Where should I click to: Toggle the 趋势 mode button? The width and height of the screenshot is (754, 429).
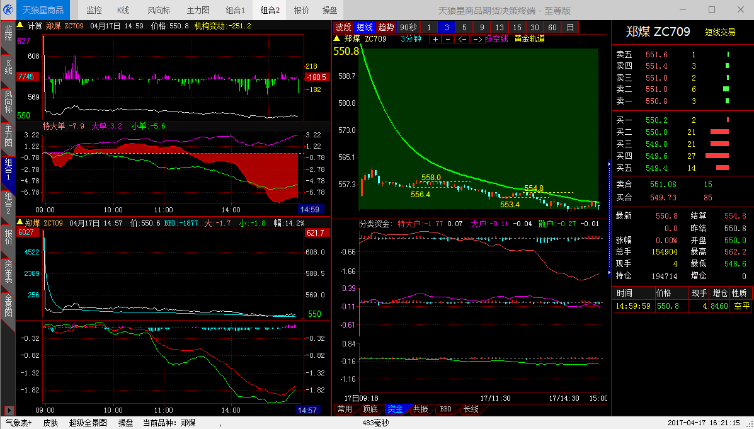click(x=386, y=28)
